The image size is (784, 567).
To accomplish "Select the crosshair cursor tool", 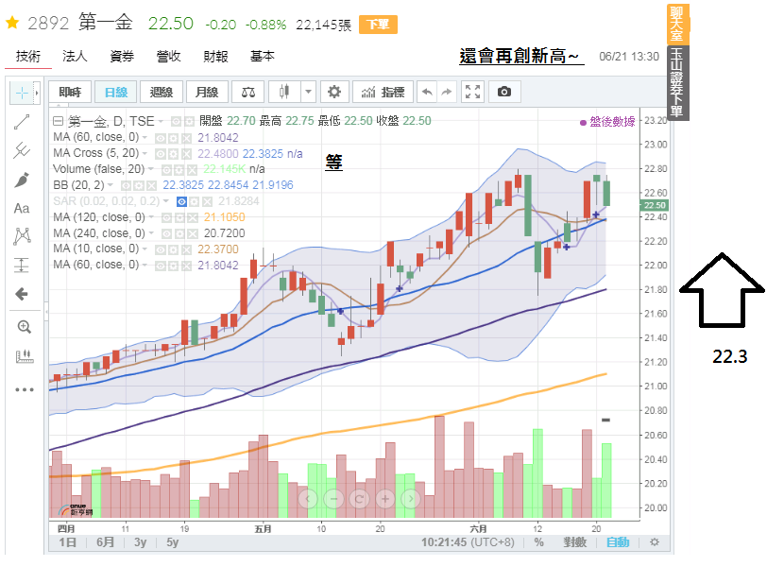I will (x=22, y=93).
